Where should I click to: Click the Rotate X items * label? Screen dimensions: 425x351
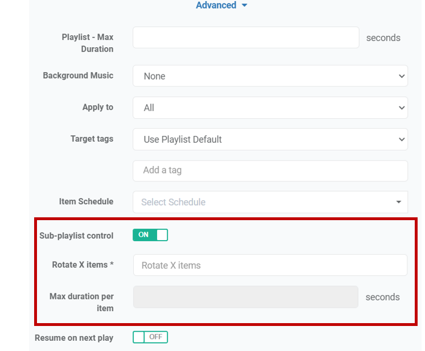pyautogui.click(x=82, y=265)
